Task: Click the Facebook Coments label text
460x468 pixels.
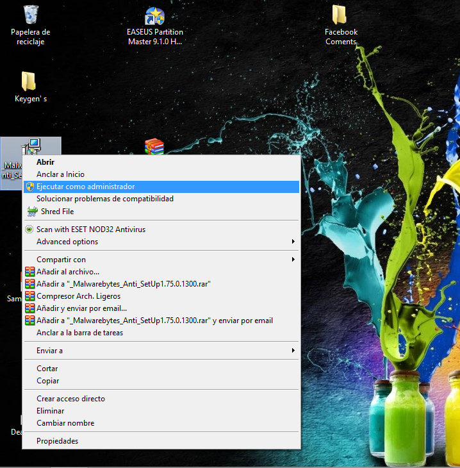Action: point(341,37)
